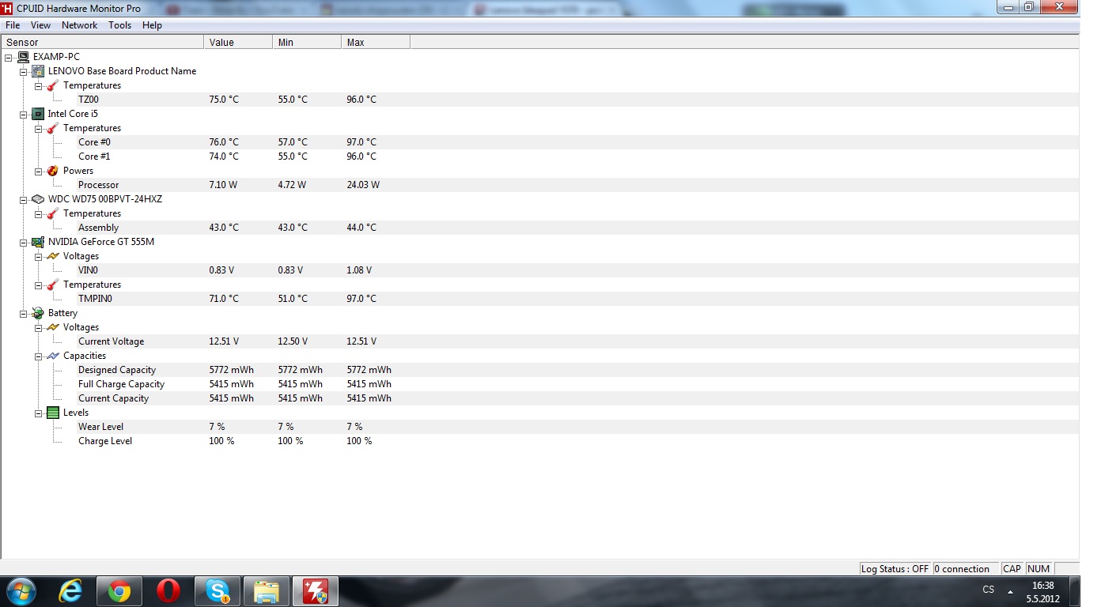The height and width of the screenshot is (607, 1101).
Task: Click the green Levels icon
Action: (53, 413)
